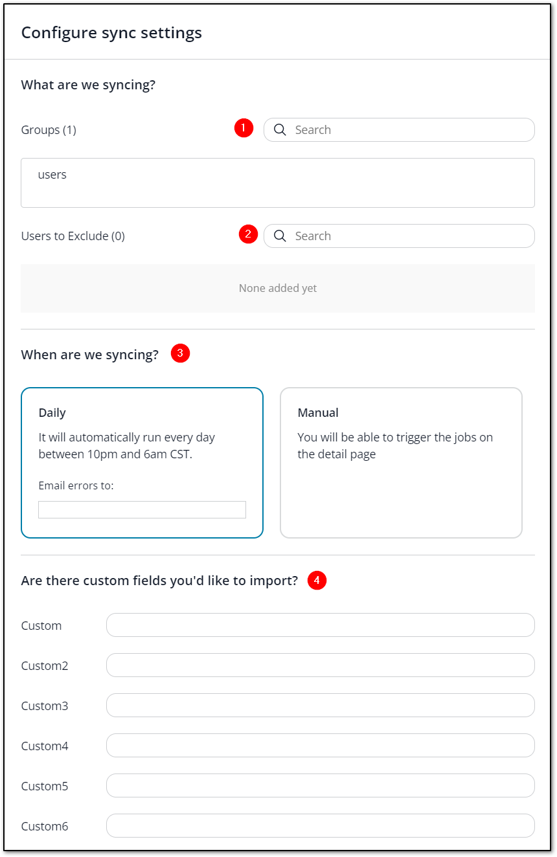Click the red badge numbered 1

244,128
